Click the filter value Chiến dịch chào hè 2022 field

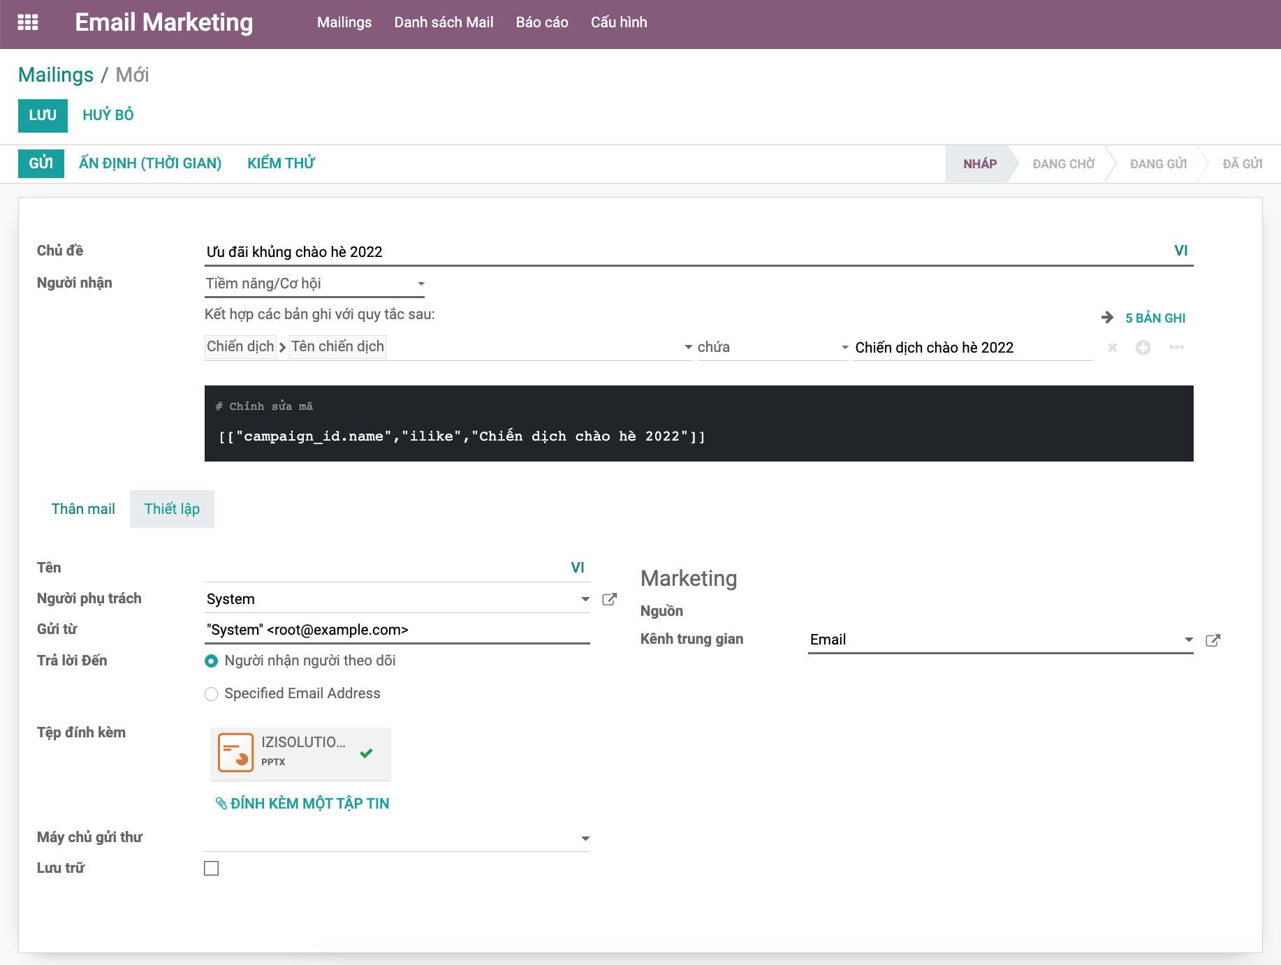point(973,348)
